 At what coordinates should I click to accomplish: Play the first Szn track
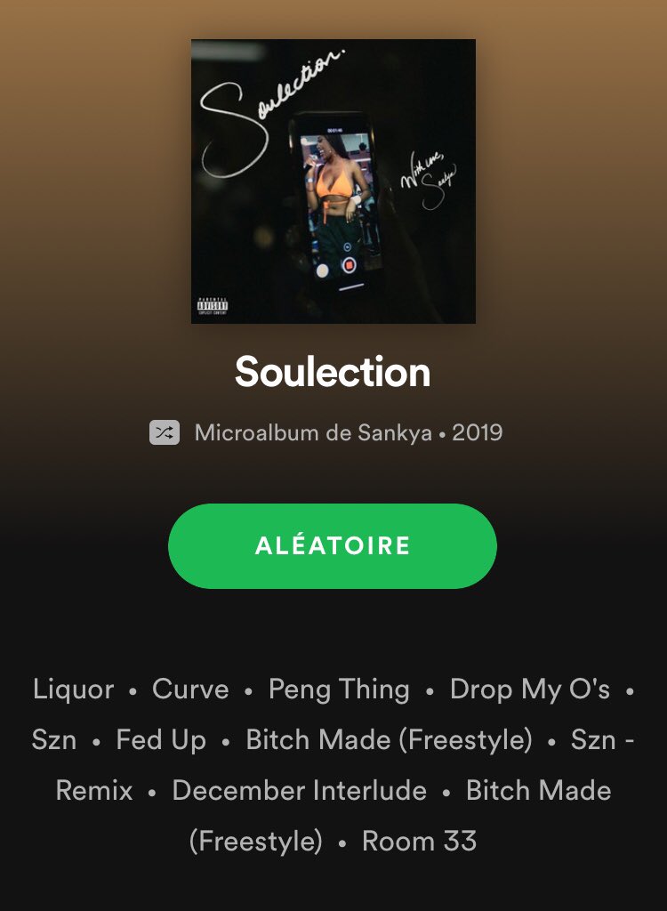coord(54,740)
